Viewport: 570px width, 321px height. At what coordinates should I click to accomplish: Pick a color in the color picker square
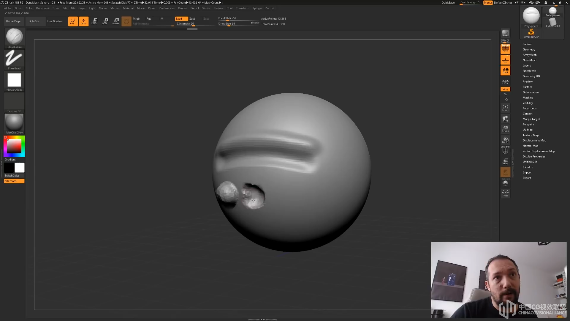pyautogui.click(x=14, y=146)
